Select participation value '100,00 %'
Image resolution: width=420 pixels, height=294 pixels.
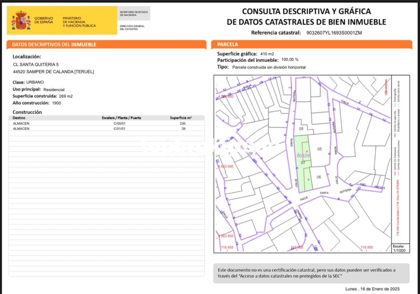(x=290, y=59)
